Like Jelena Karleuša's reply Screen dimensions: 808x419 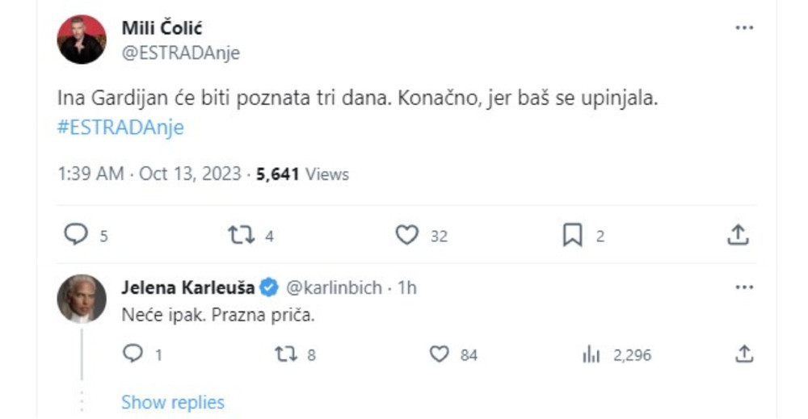point(439,354)
